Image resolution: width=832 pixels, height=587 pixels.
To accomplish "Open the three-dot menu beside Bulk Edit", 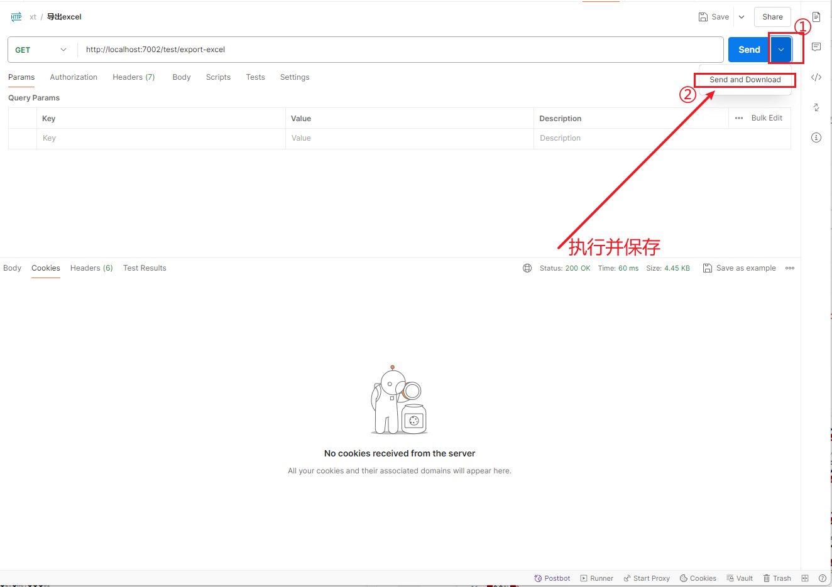I will [739, 118].
